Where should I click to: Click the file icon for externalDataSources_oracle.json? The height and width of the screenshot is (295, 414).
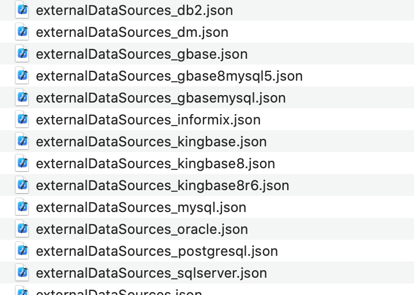tap(22, 229)
